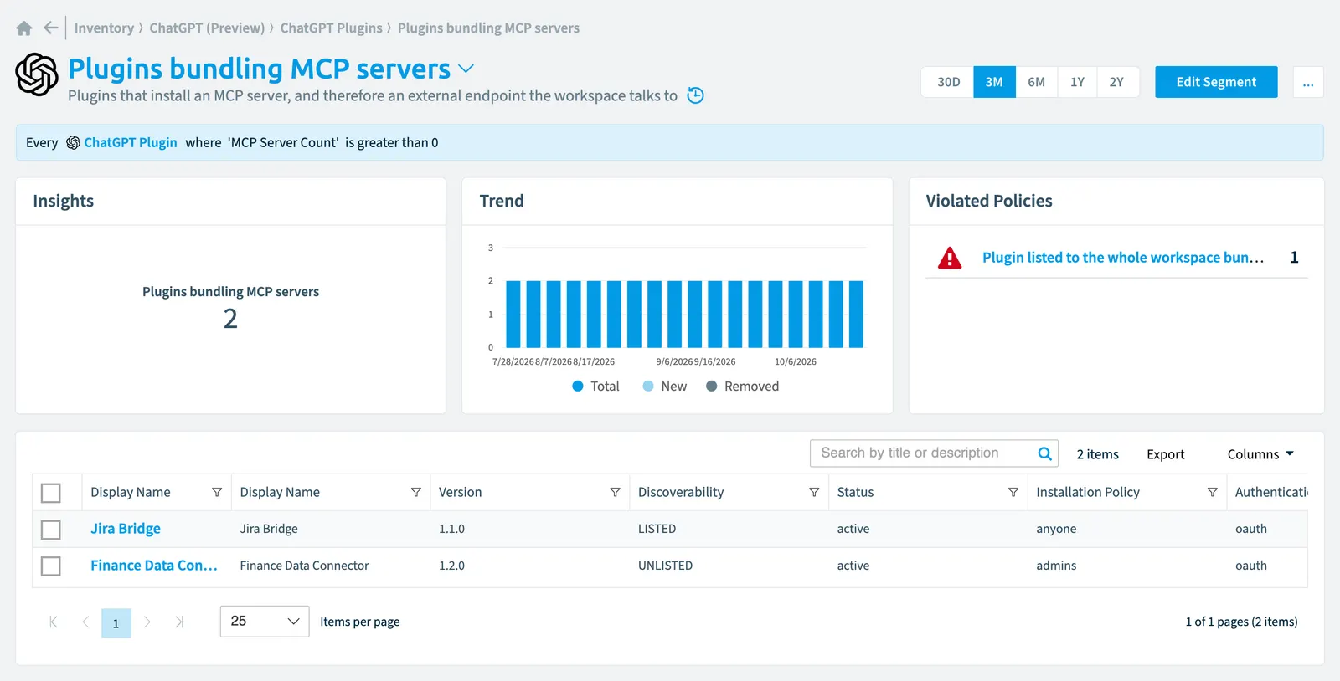The image size is (1340, 681).
Task: Open the Finance Data Con... plugin link
Action: pyautogui.click(x=154, y=566)
